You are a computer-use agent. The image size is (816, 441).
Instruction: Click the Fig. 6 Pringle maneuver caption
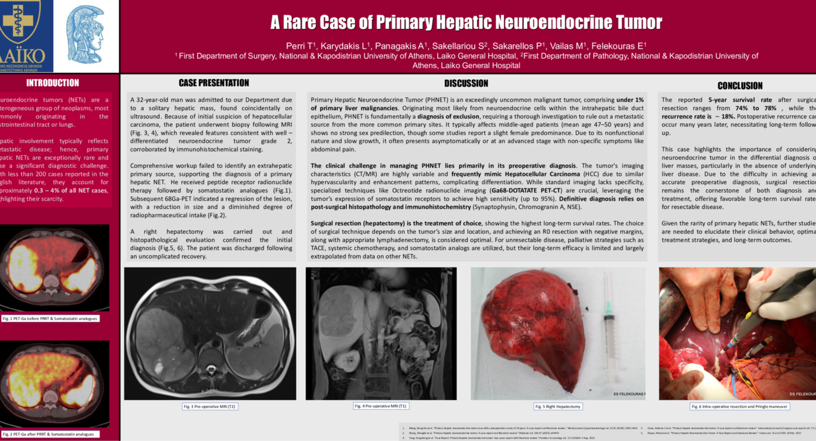click(739, 407)
